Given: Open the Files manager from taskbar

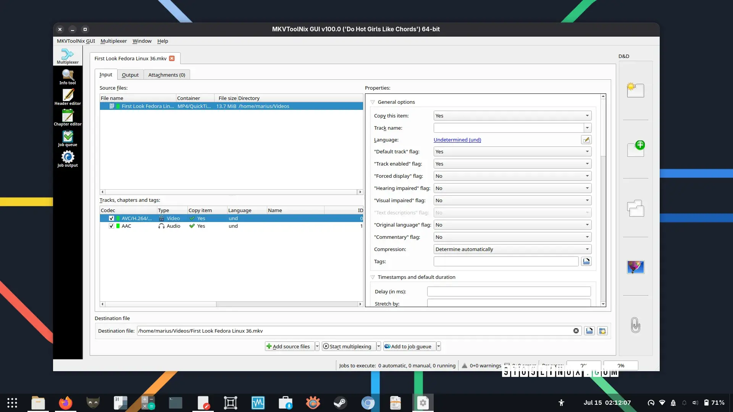Looking at the screenshot, I should 38,403.
